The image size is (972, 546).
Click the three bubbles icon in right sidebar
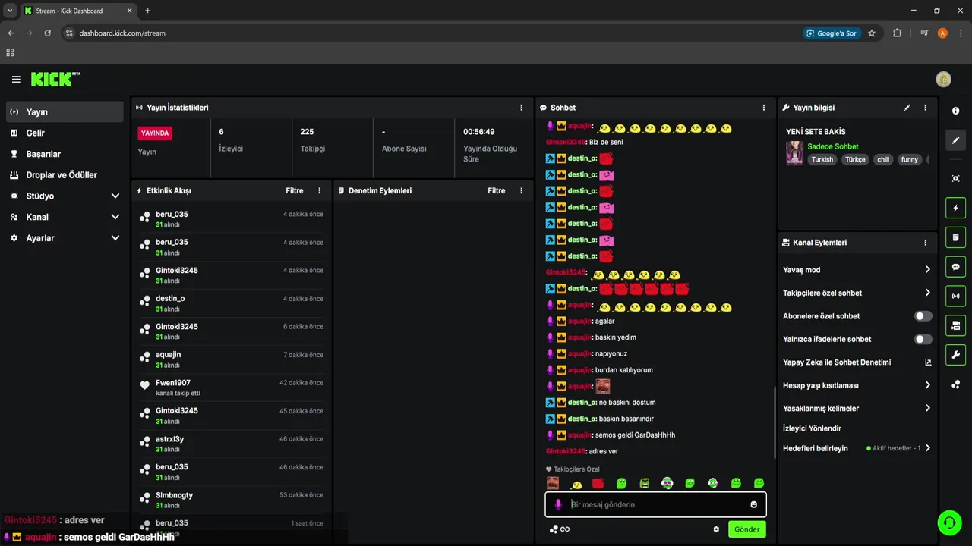(955, 384)
